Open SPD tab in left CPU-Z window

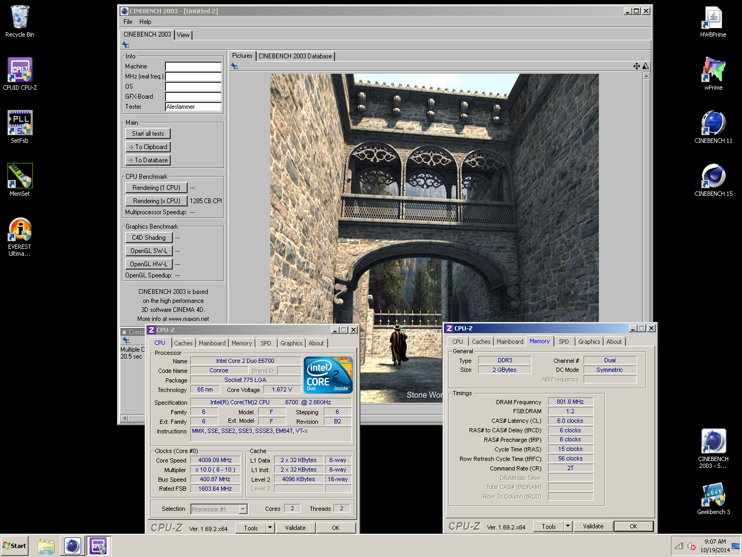coord(266,343)
